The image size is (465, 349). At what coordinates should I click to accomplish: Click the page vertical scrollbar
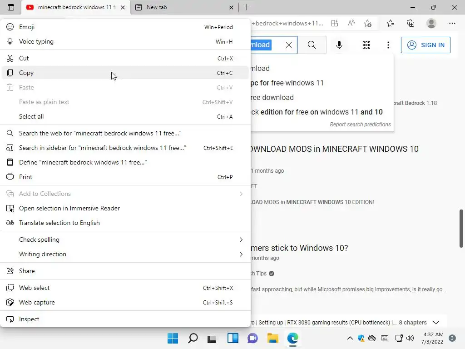[x=461, y=229]
